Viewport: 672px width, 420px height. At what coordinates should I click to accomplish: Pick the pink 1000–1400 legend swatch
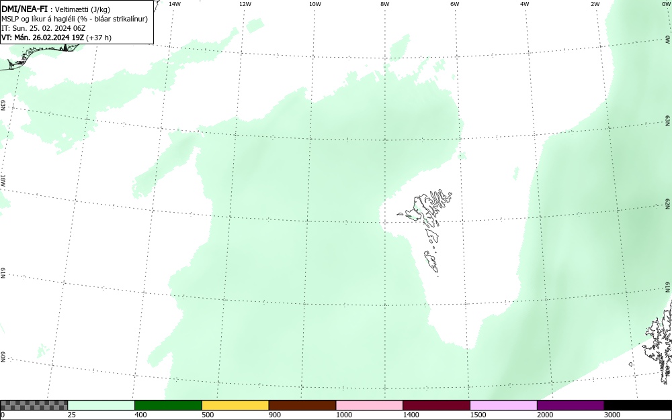370,405
